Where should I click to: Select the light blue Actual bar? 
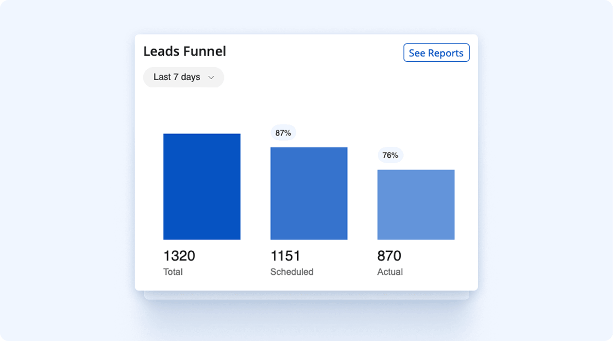click(416, 205)
